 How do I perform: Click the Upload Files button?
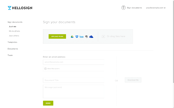(x=57, y=36)
